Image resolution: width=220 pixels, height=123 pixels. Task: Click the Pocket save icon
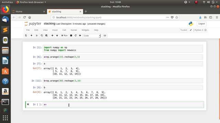172,17
